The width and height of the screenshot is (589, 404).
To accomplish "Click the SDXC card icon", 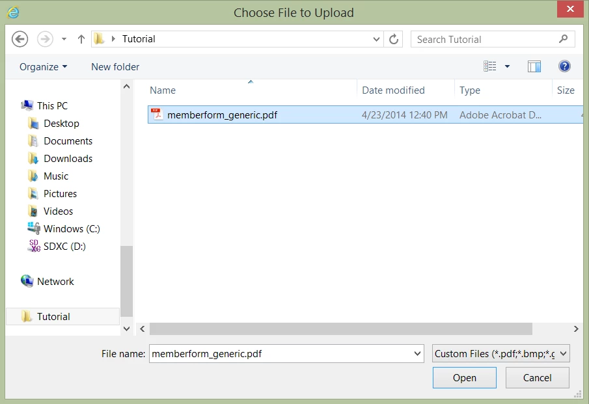I will click(34, 246).
